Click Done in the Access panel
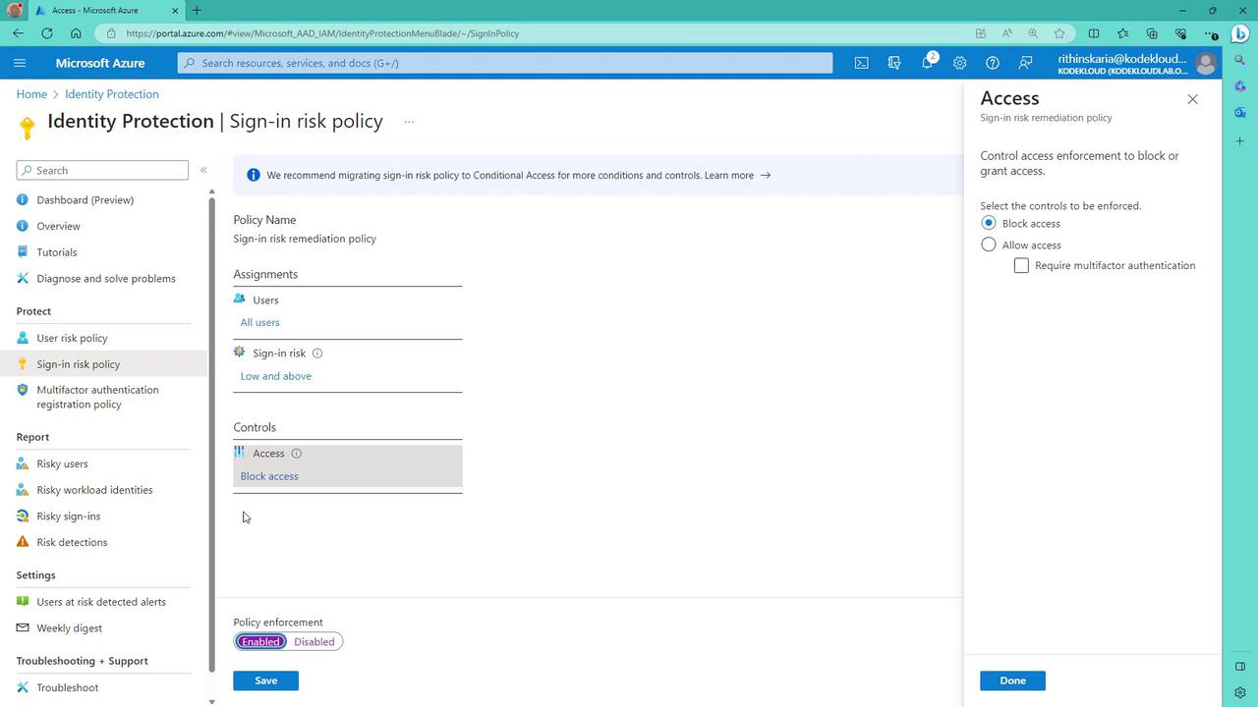 [1012, 680]
